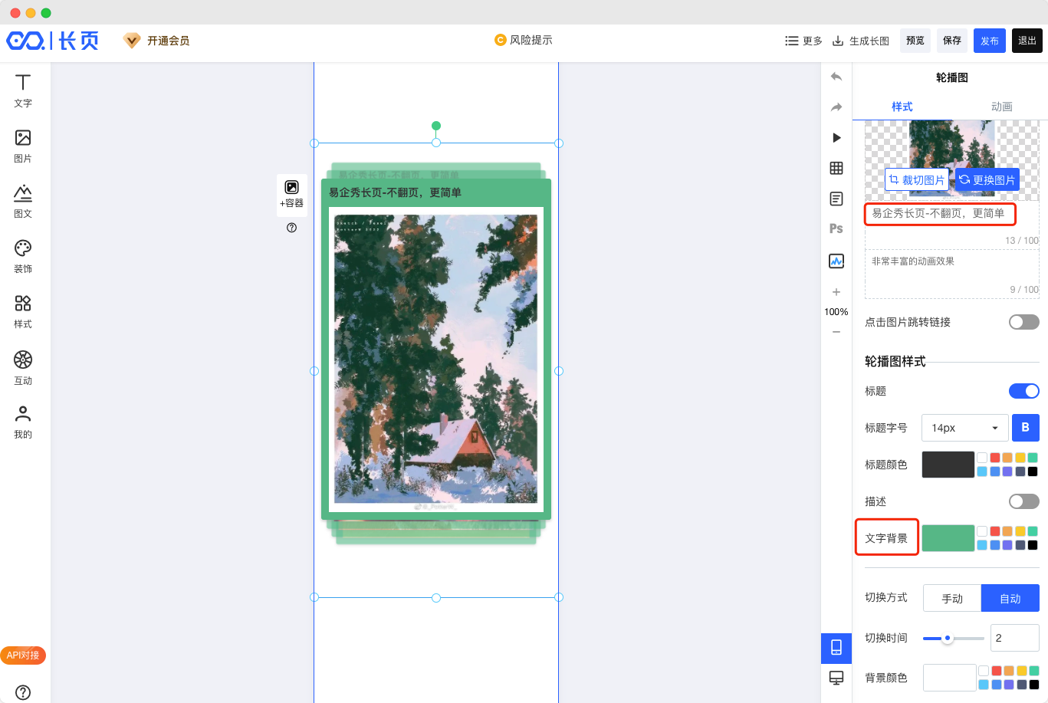
Task: Zoom in with the plus icon
Action: point(836,292)
